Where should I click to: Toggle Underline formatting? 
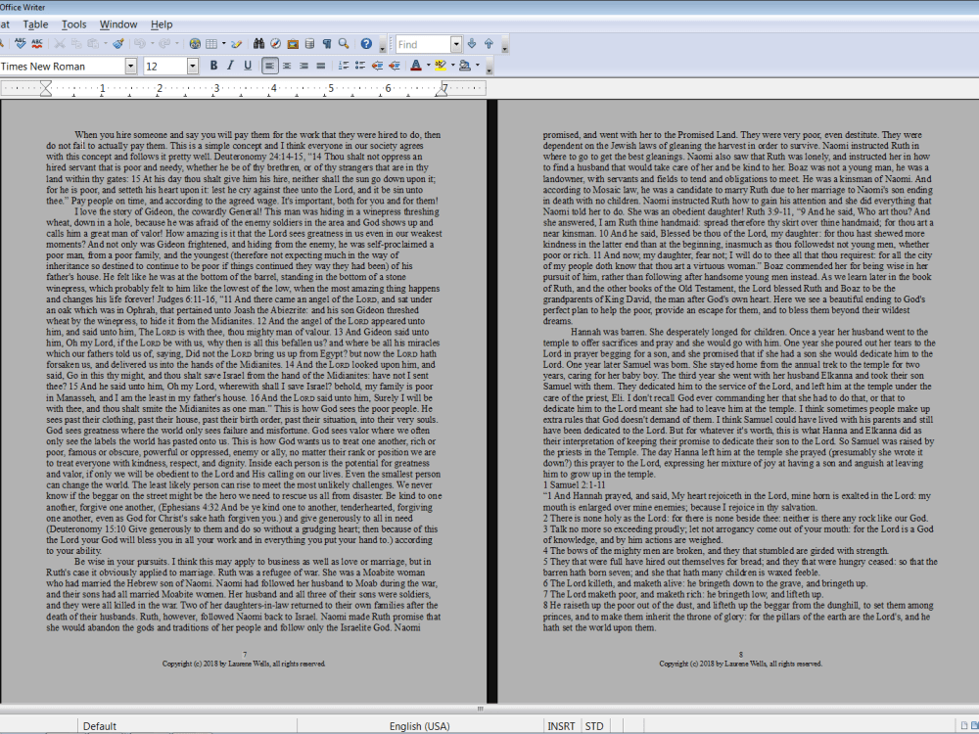pyautogui.click(x=248, y=66)
